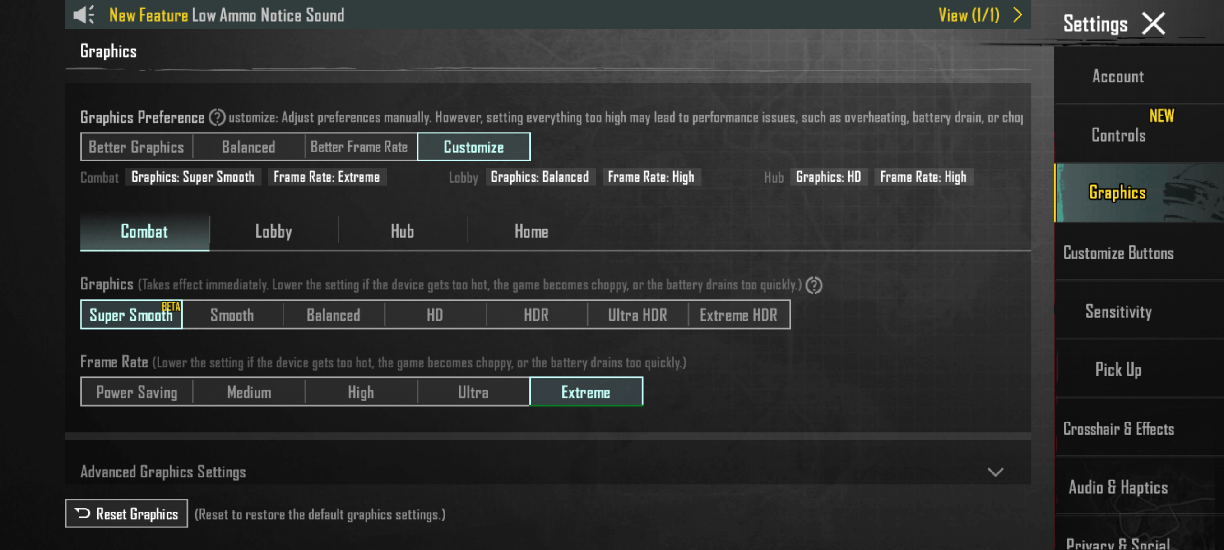Close Settings with the X icon
The width and height of the screenshot is (1224, 550).
(x=1153, y=24)
